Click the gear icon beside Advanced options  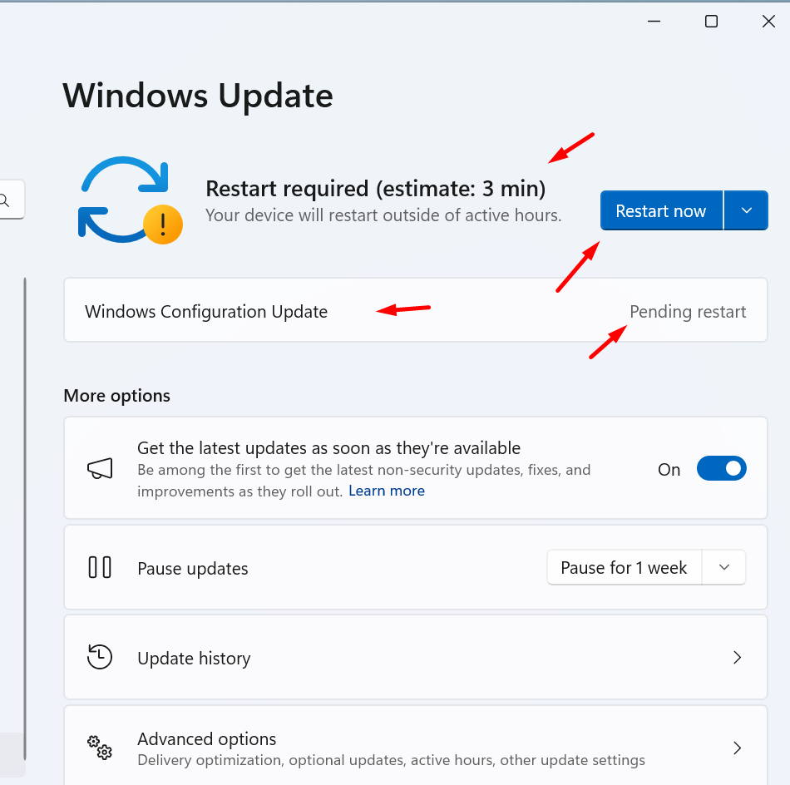tap(100, 747)
